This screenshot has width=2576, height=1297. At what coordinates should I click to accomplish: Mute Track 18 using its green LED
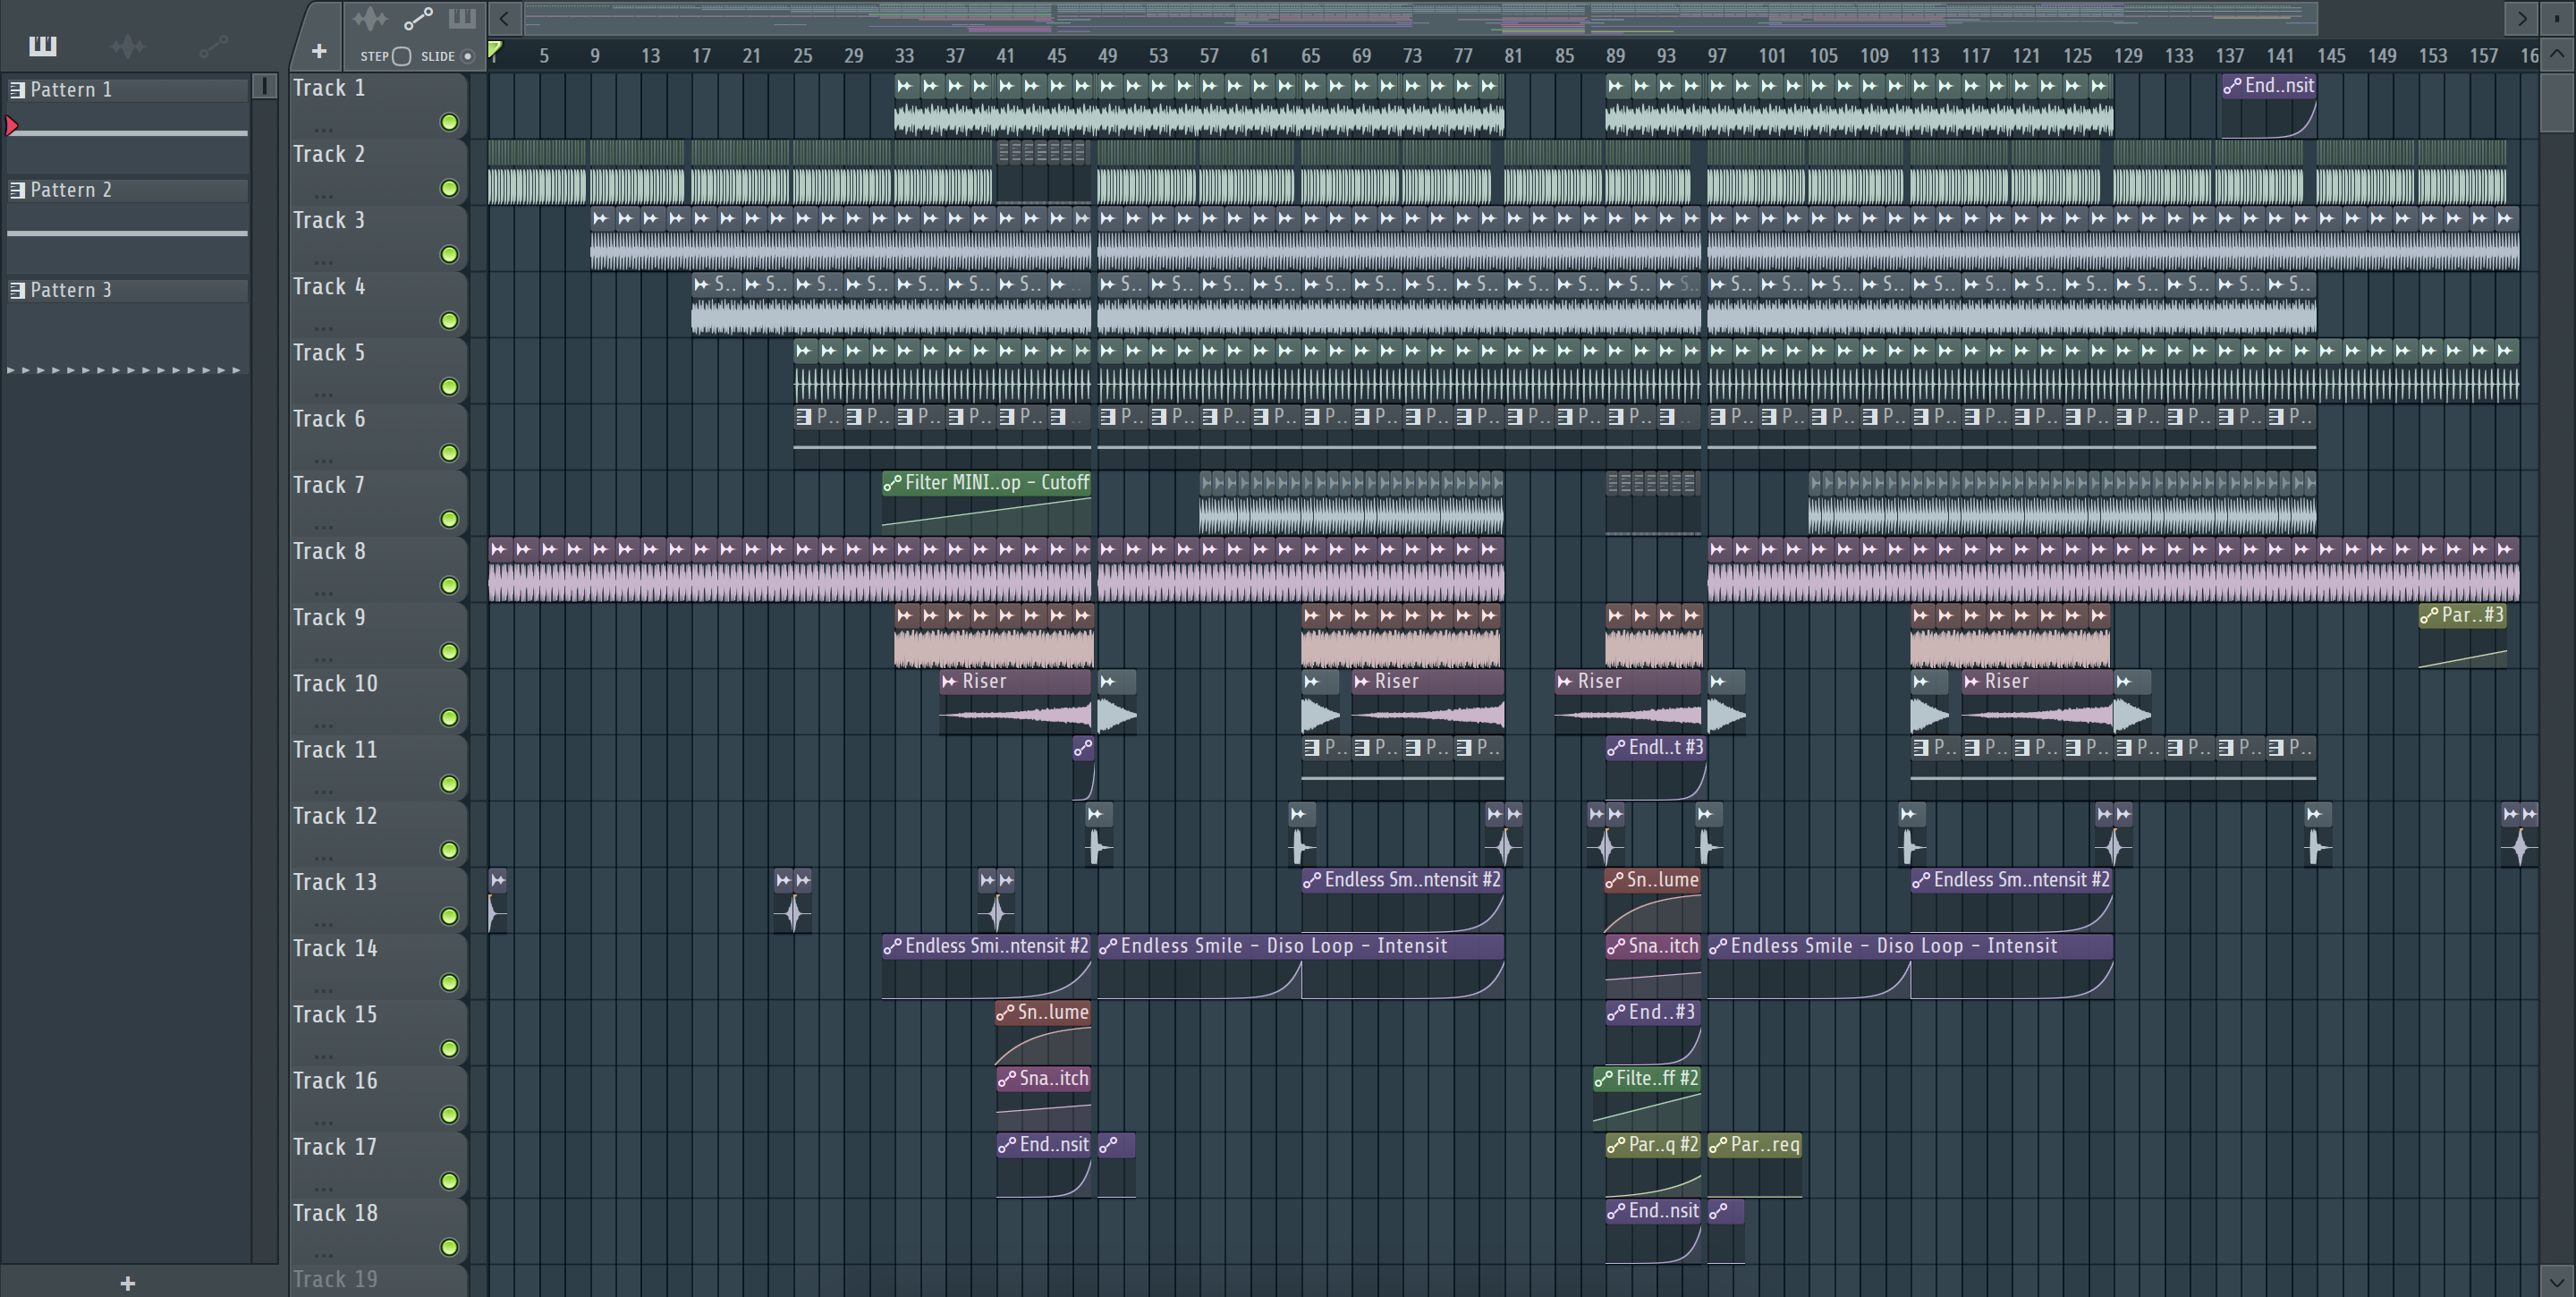pos(449,1247)
